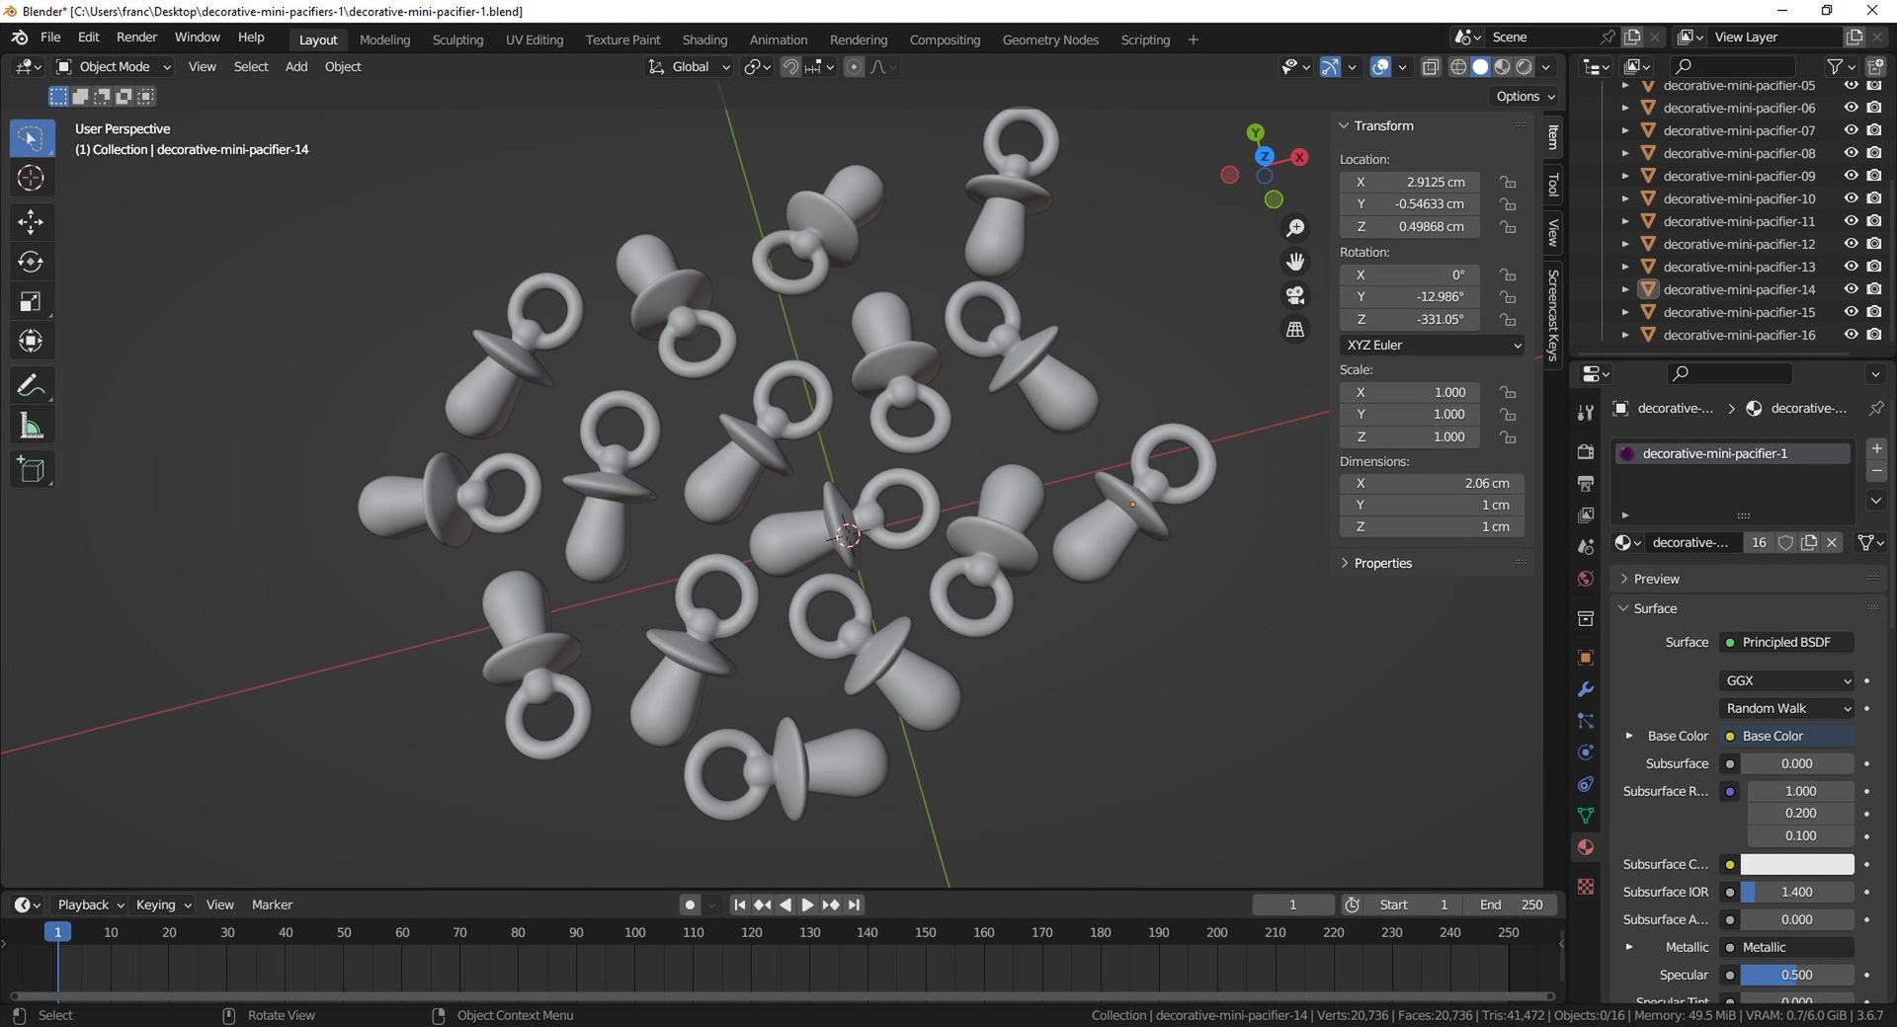The image size is (1897, 1027).
Task: Open Playback popover in timeline
Action: (x=90, y=905)
